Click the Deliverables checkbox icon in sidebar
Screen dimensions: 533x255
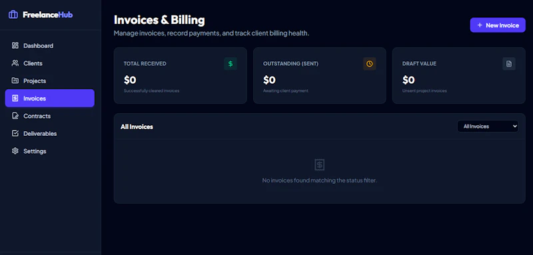point(15,133)
